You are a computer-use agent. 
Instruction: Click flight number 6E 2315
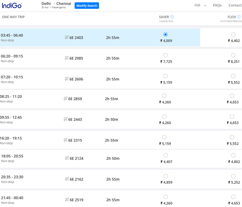(x=75, y=140)
